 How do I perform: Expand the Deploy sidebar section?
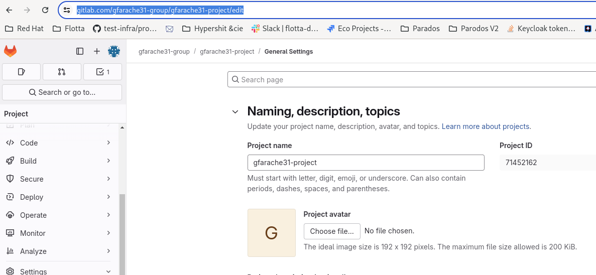click(x=58, y=197)
